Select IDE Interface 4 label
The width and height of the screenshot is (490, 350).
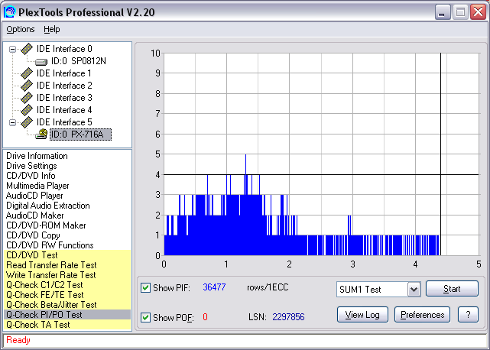pos(64,110)
